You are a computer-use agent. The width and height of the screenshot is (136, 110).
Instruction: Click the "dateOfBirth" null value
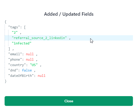point(41,76)
